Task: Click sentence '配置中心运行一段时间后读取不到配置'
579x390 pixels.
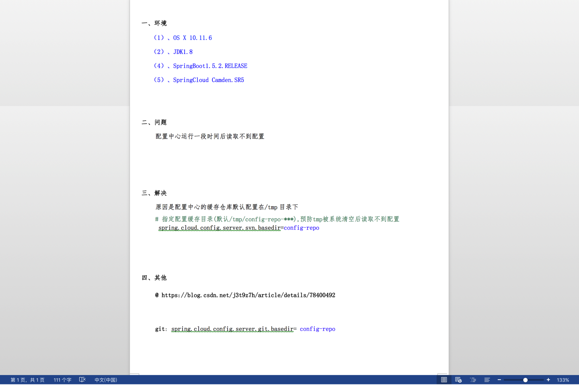Action: (210, 136)
